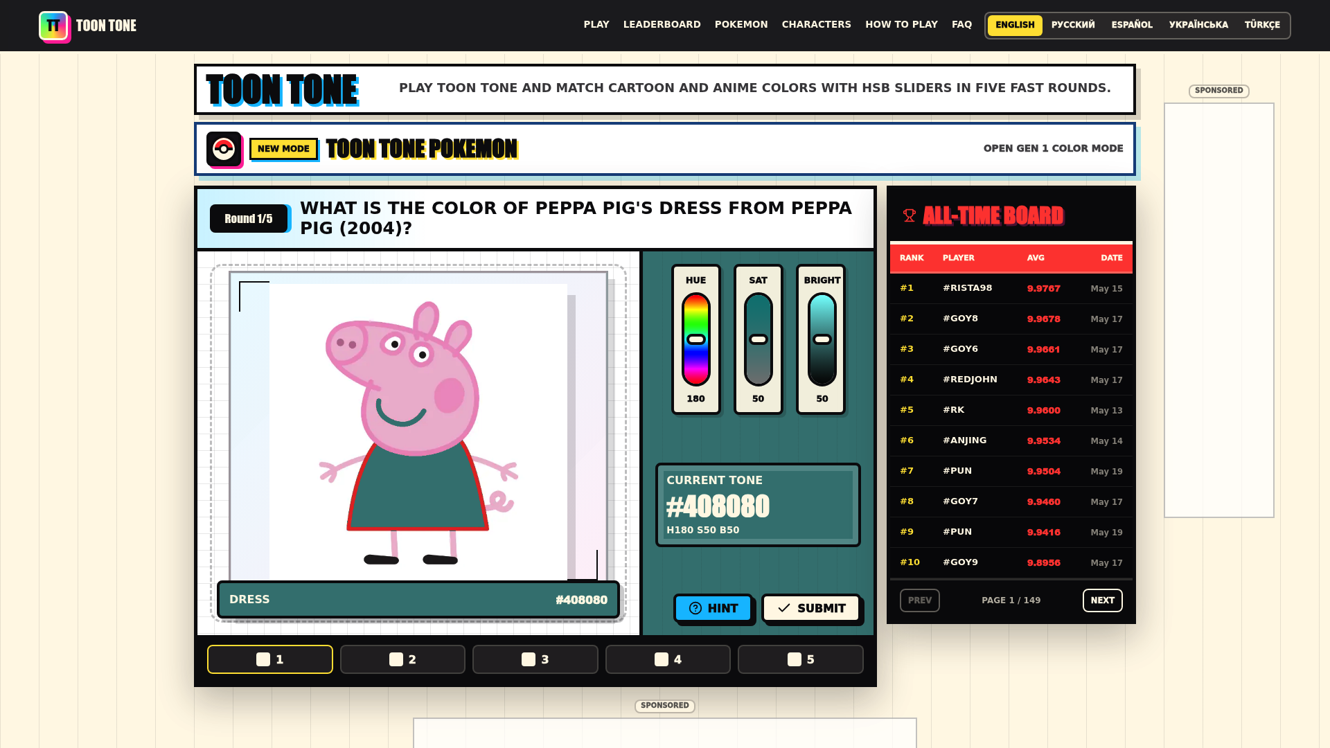Image resolution: width=1330 pixels, height=748 pixels.
Task: Open the Play menu item
Action: coord(596,24)
